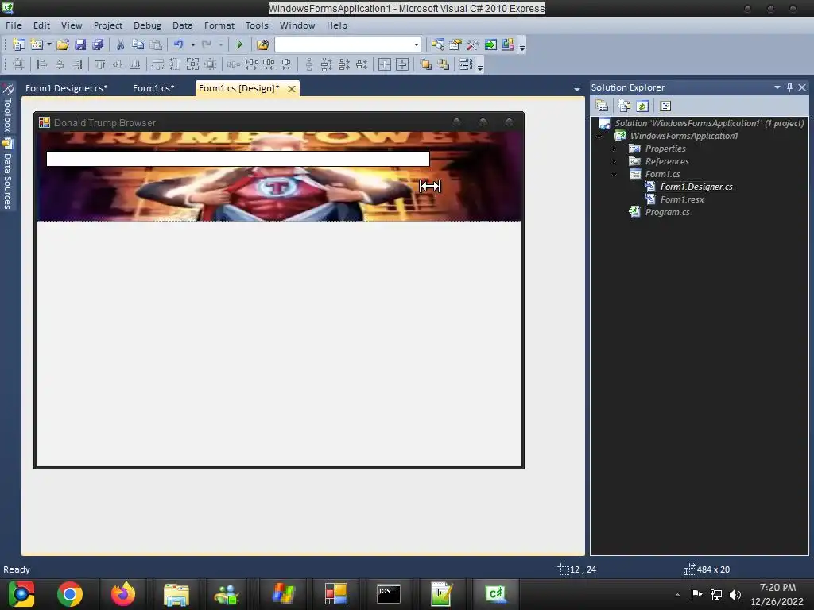
Task: Click the Tab Order layout icon
Action: (x=466, y=64)
